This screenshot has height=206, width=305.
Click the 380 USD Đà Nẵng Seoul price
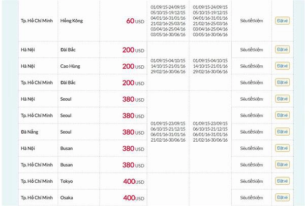[133, 132]
